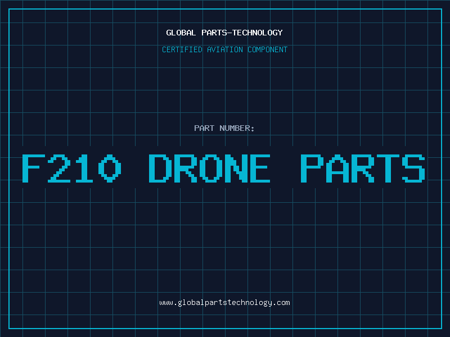Click the CERTIFIED AVIATION COMPONENT subtitle

(224, 49)
